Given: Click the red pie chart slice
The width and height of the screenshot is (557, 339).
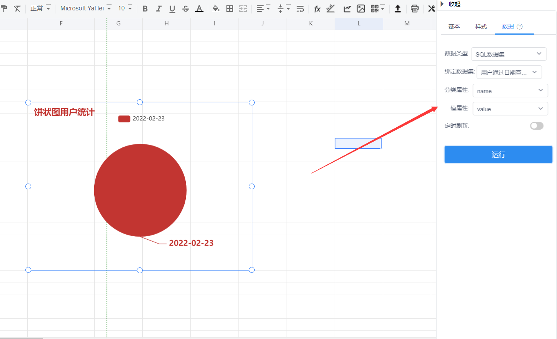Looking at the screenshot, I should point(140,190).
